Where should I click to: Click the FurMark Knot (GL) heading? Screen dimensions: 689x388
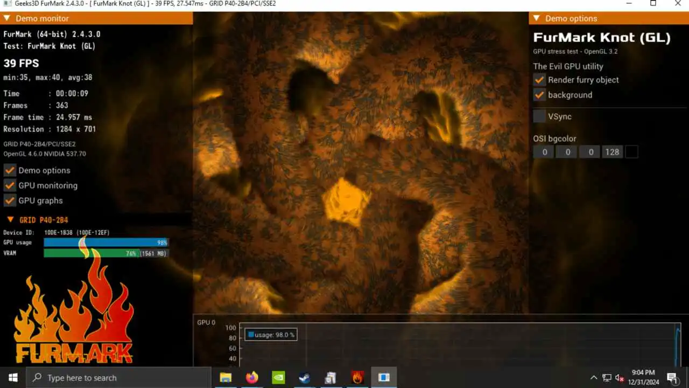coord(602,38)
